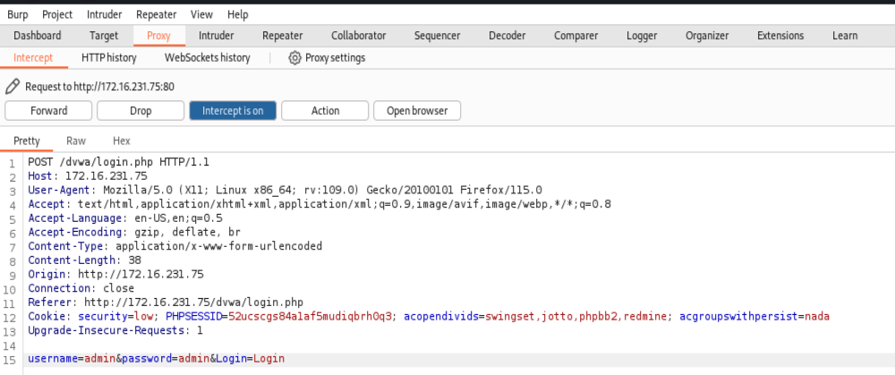Open the Learn tab
Screen dimensions: 895x375
[x=845, y=36]
